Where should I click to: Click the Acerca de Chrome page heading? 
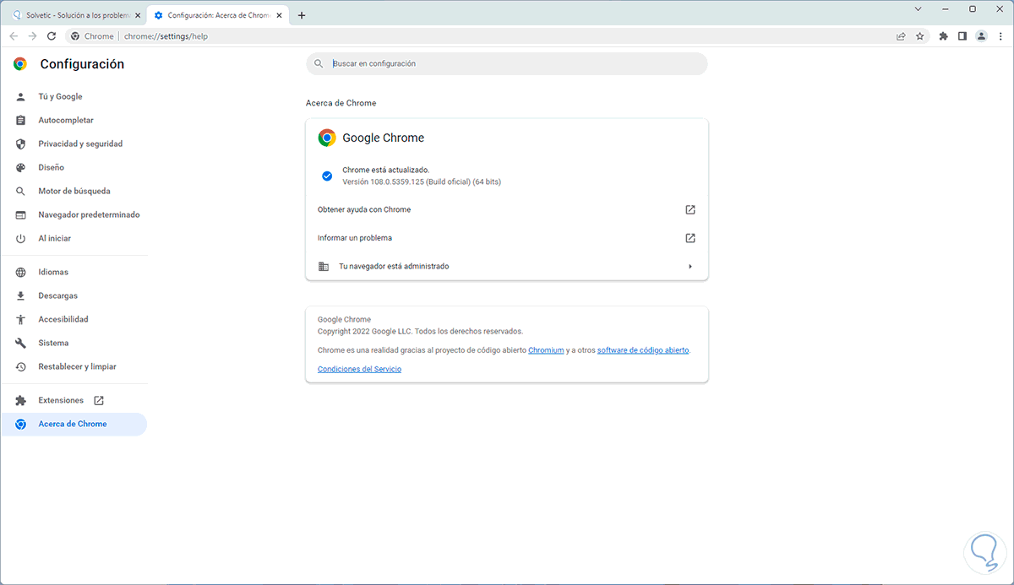(x=341, y=103)
